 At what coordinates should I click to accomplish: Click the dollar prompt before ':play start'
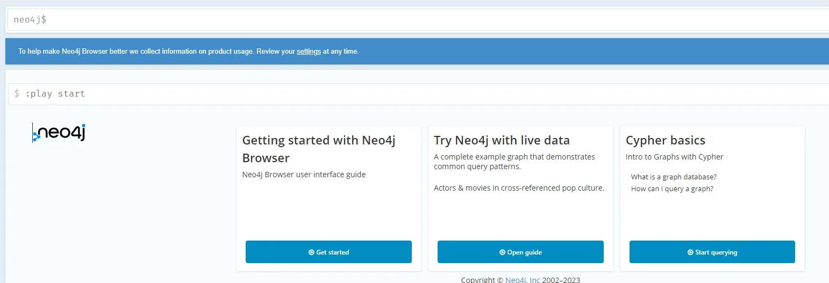point(17,94)
